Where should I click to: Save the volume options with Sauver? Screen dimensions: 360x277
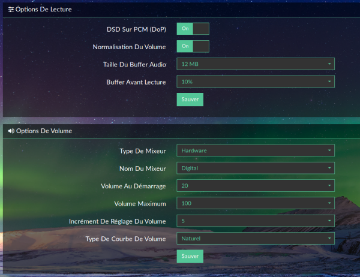click(190, 257)
